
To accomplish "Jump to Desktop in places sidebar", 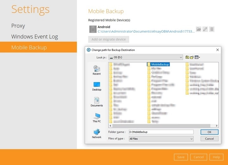I will 97,86.
